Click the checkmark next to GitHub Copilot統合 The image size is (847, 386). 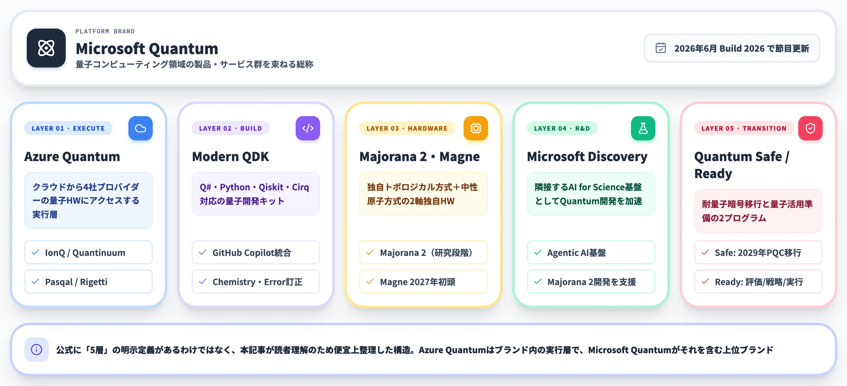point(203,252)
